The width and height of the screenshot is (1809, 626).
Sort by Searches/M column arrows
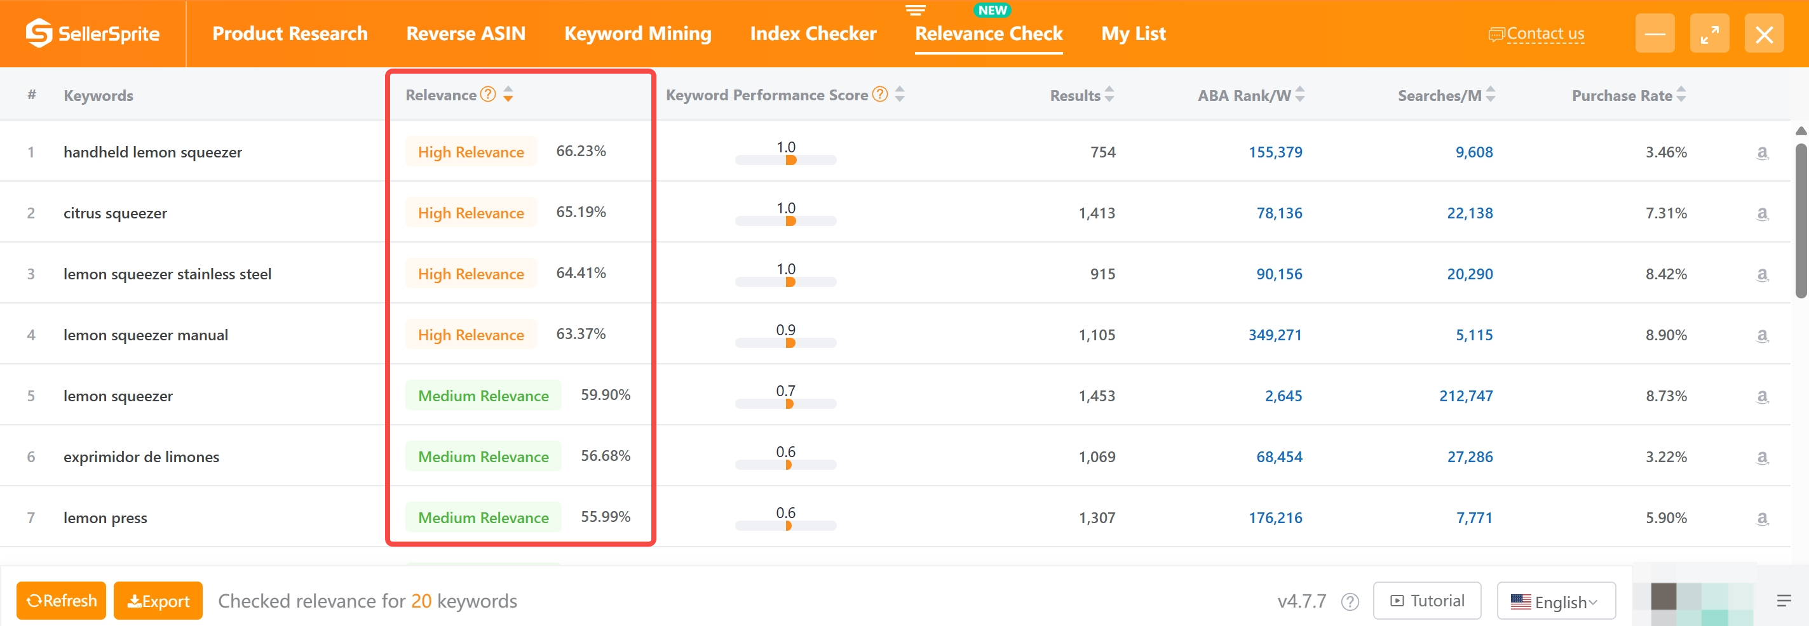tap(1491, 94)
